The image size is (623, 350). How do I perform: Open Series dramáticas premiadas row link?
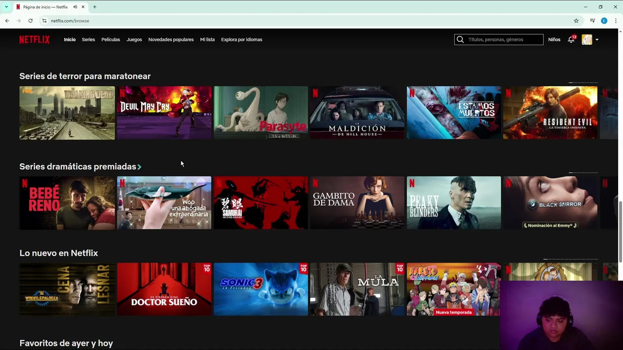pos(78,166)
